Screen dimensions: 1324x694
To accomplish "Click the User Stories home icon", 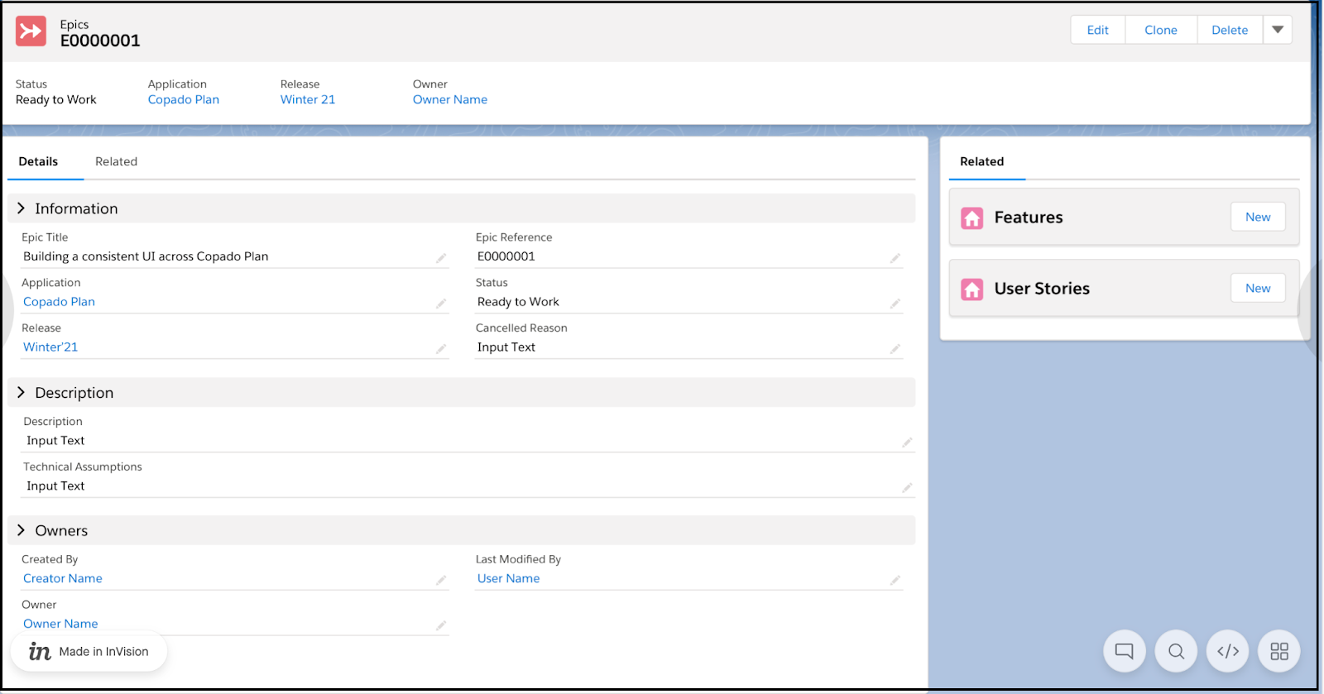I will click(971, 289).
